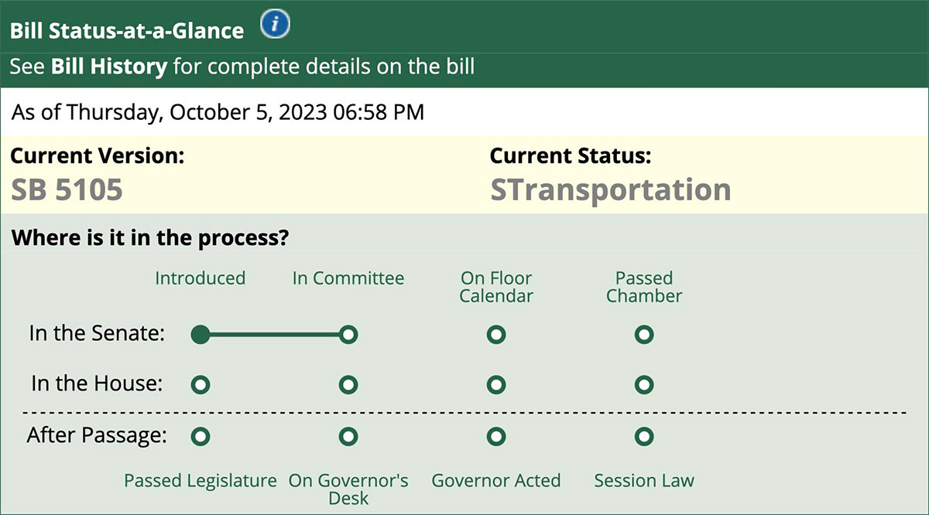Click the filled Senate Introduced marker
Viewport: 929px width, 515px height.
[x=201, y=335]
